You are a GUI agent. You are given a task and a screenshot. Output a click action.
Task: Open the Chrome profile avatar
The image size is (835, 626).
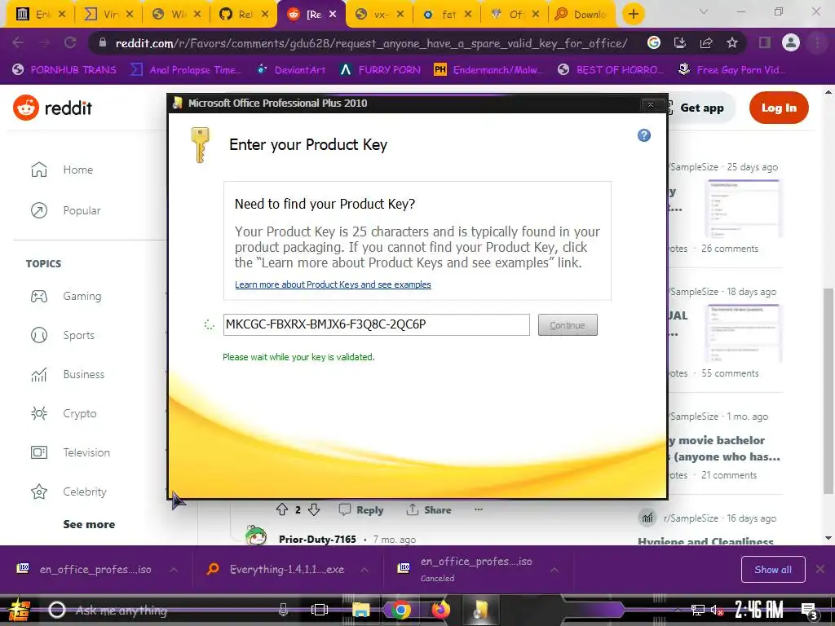[791, 42]
